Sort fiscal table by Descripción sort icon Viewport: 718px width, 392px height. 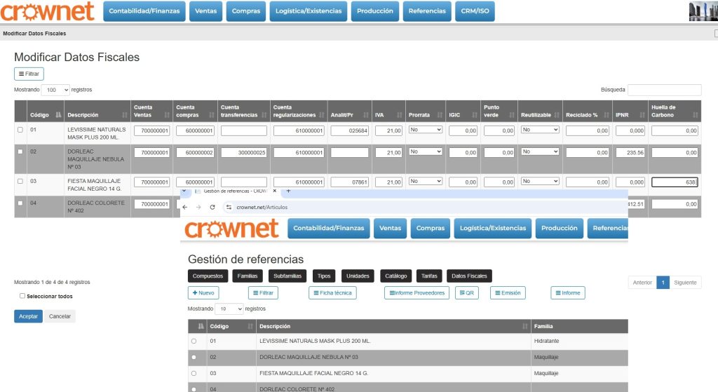click(x=125, y=115)
